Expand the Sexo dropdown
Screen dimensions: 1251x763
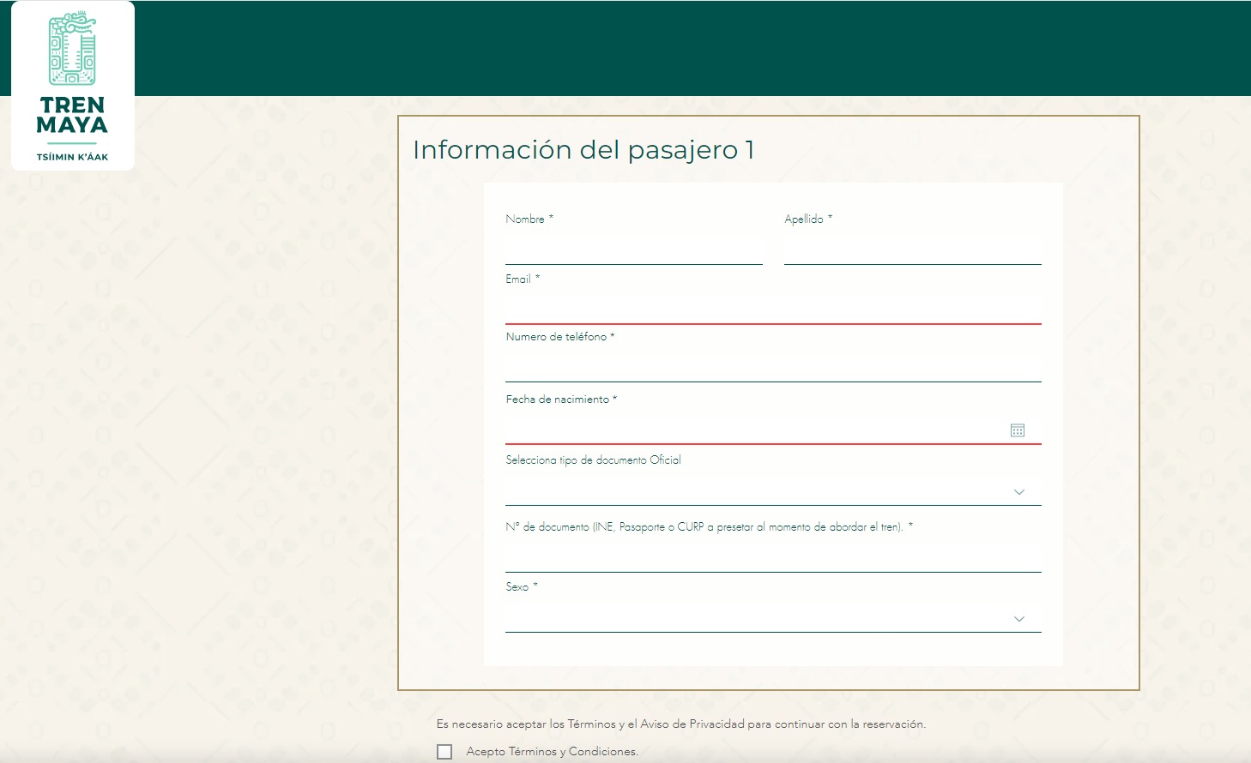pos(773,617)
